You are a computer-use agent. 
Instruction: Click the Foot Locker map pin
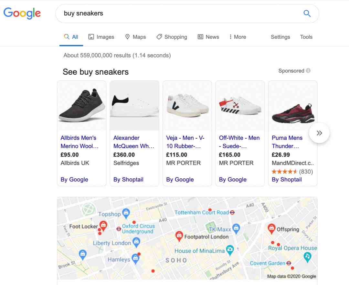(103, 226)
